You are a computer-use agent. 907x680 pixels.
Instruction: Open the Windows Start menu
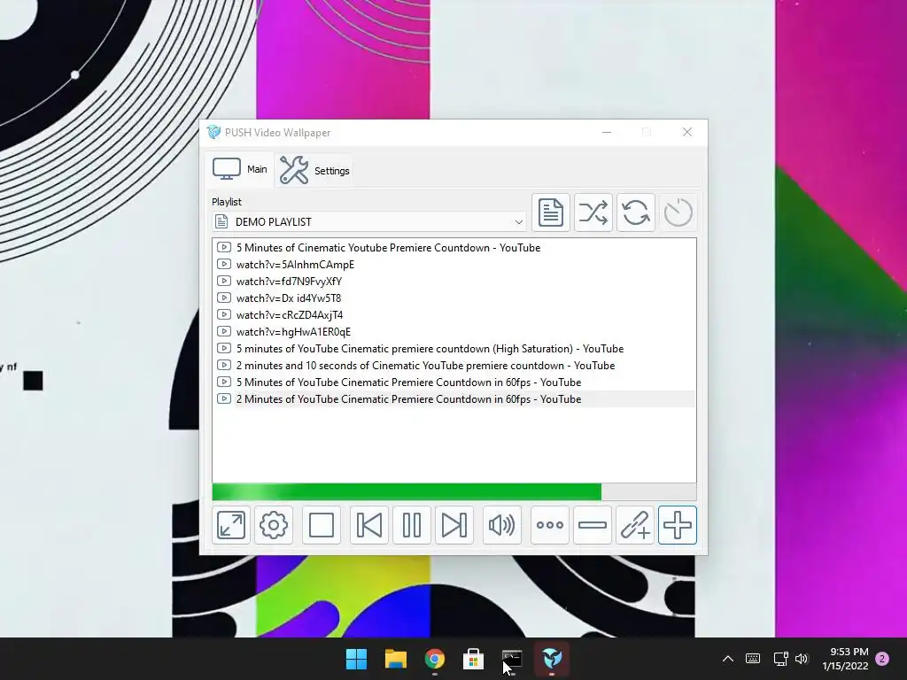tap(356, 659)
